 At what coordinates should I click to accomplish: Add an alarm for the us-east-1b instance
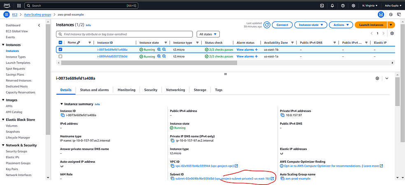pyautogui.click(x=256, y=49)
